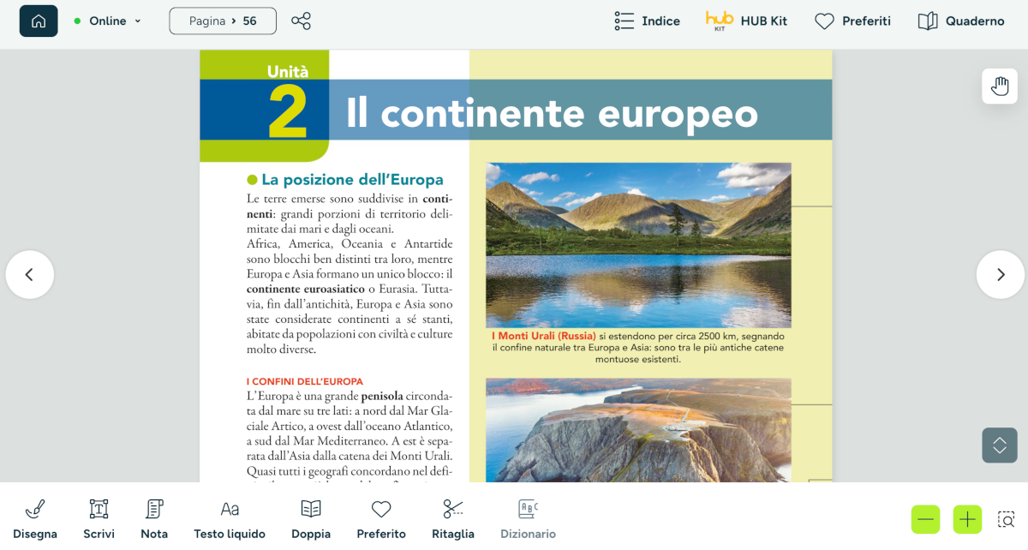Viewport: 1028px width, 550px height.
Task: Open HUB Kit
Action: click(x=746, y=21)
